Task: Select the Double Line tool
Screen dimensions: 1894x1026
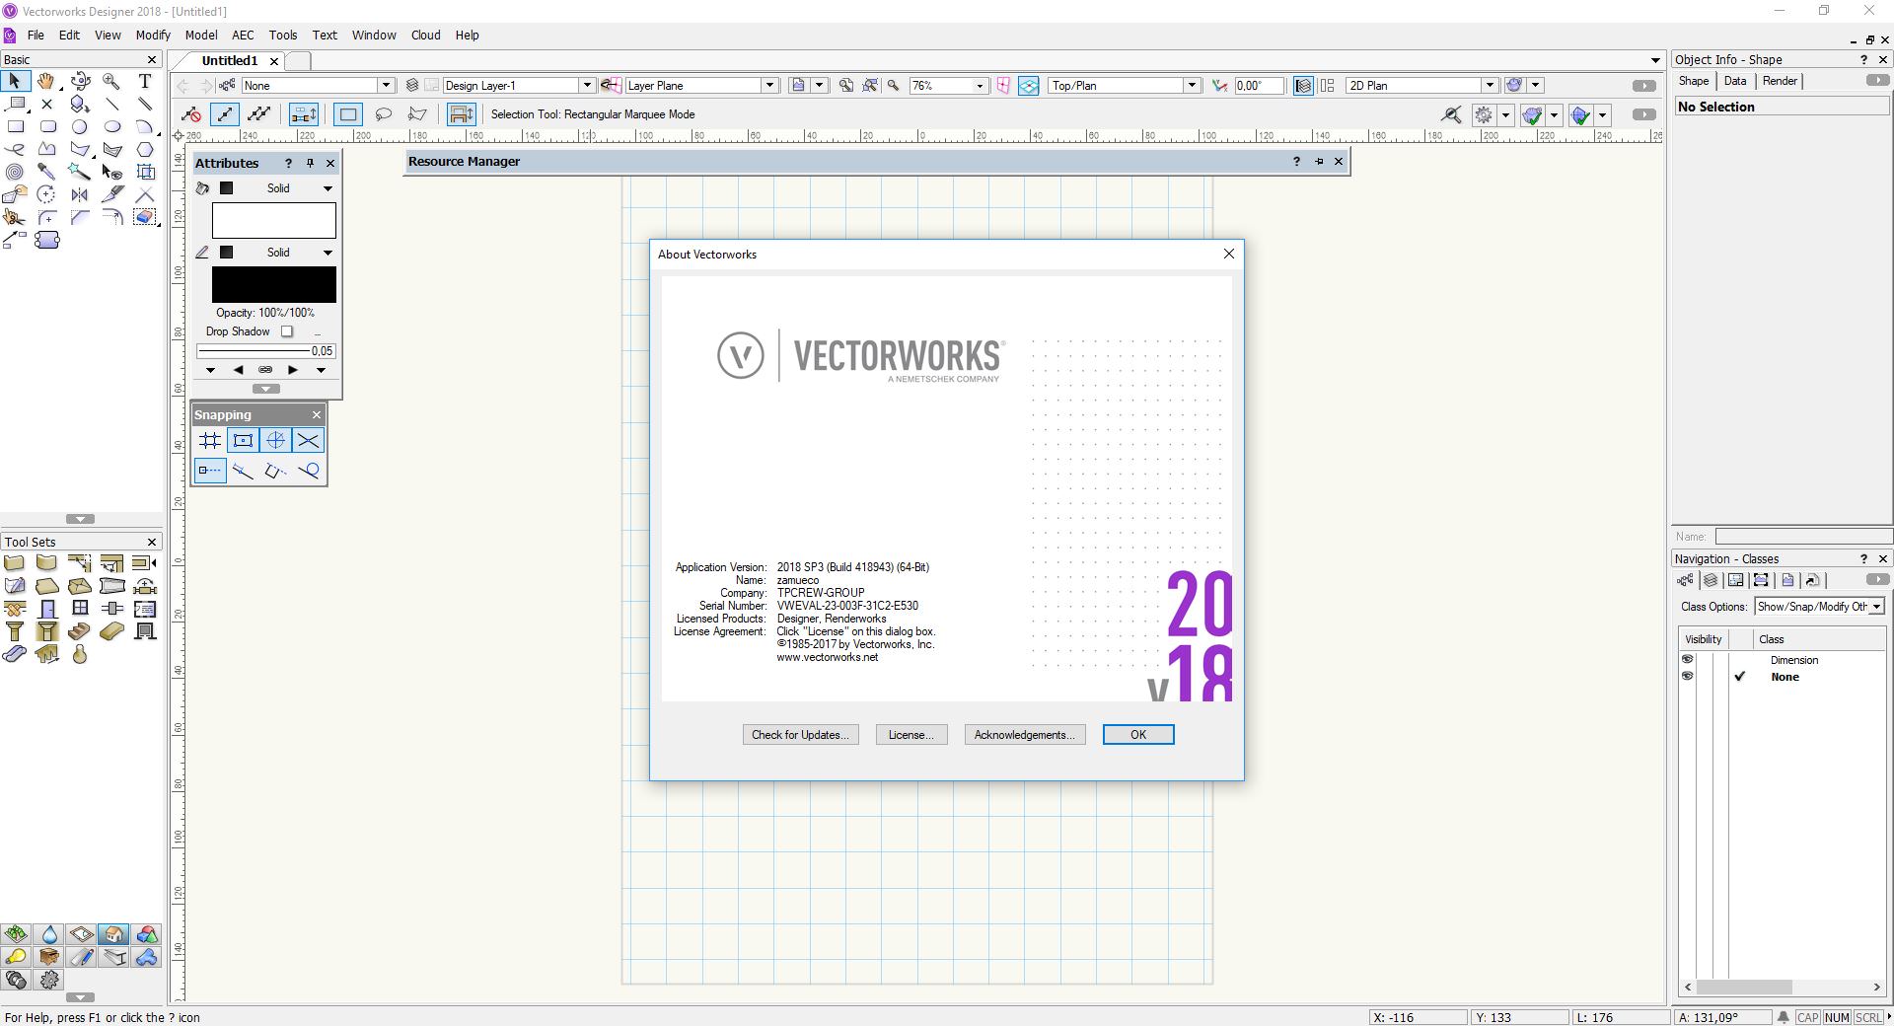Action: (x=145, y=104)
